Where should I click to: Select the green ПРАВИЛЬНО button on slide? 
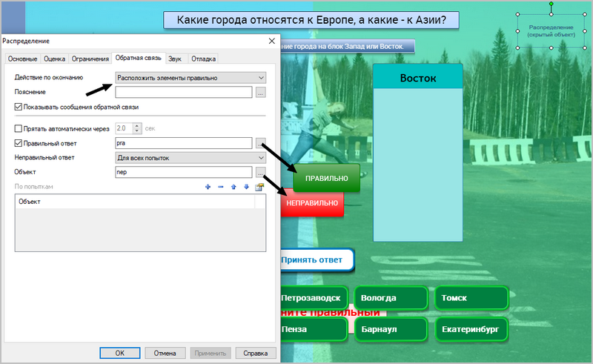tap(327, 178)
